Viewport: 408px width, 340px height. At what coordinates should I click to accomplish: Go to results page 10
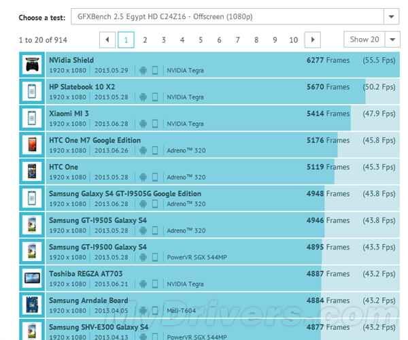[294, 40]
